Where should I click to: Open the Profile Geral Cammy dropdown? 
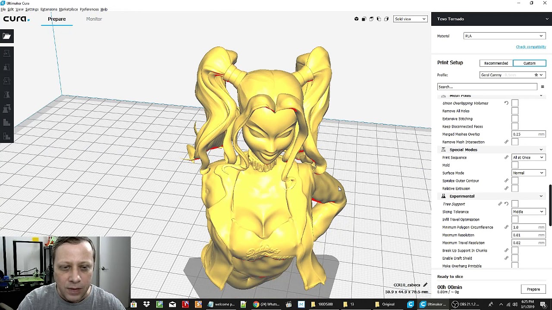tap(512, 75)
